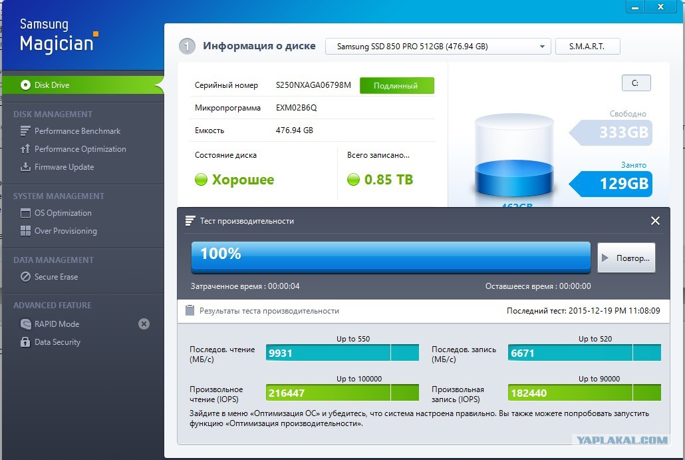Select the C: drive button

coord(636,83)
